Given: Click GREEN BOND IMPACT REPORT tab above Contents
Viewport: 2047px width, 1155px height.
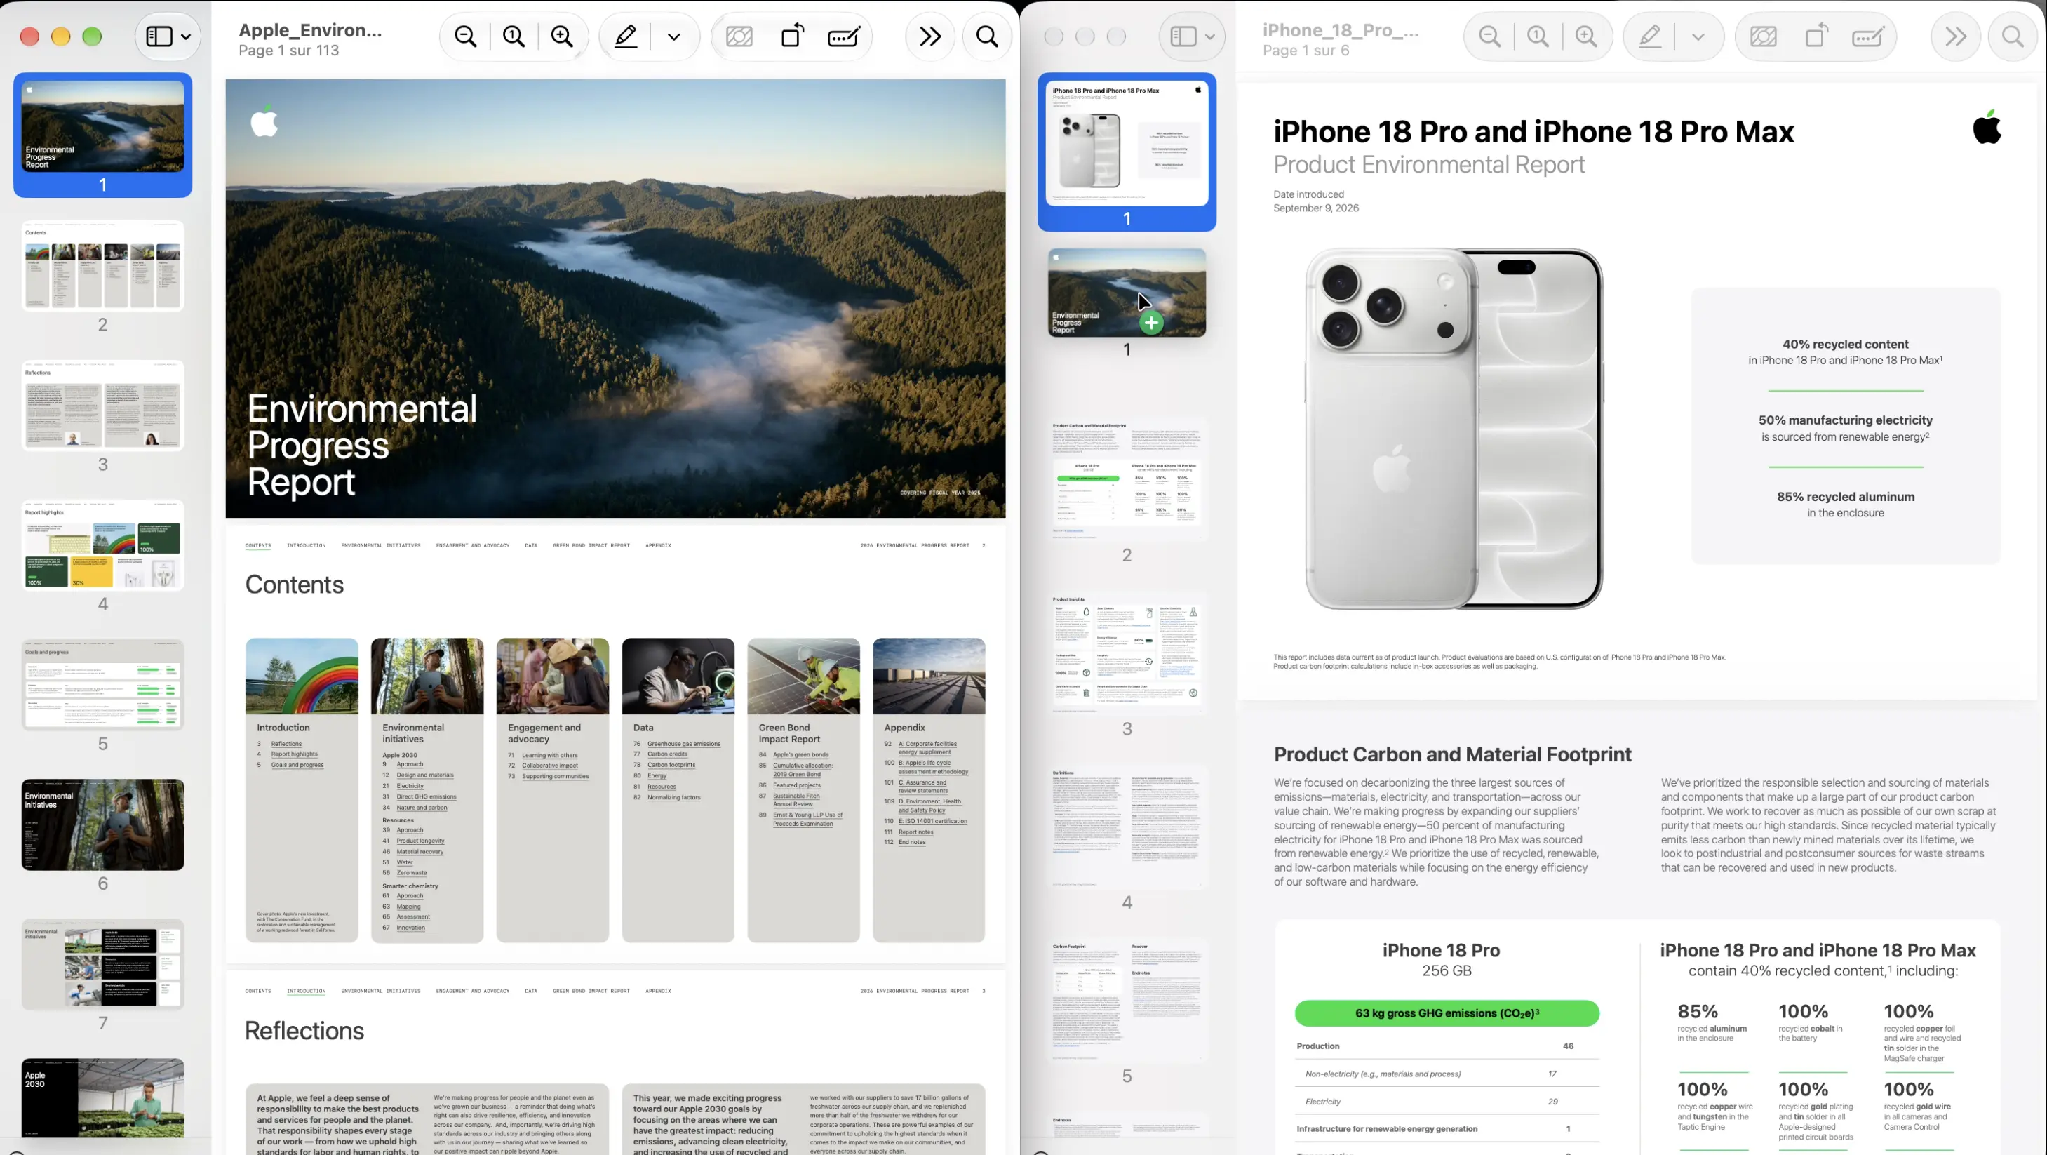Looking at the screenshot, I should coord(591,545).
